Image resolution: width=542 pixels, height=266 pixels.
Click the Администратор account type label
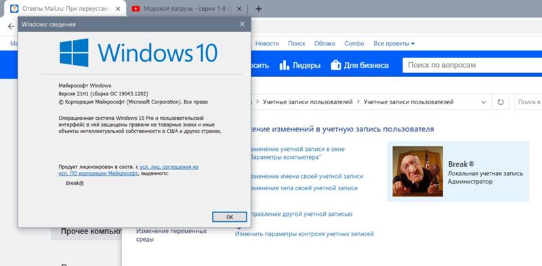click(470, 181)
